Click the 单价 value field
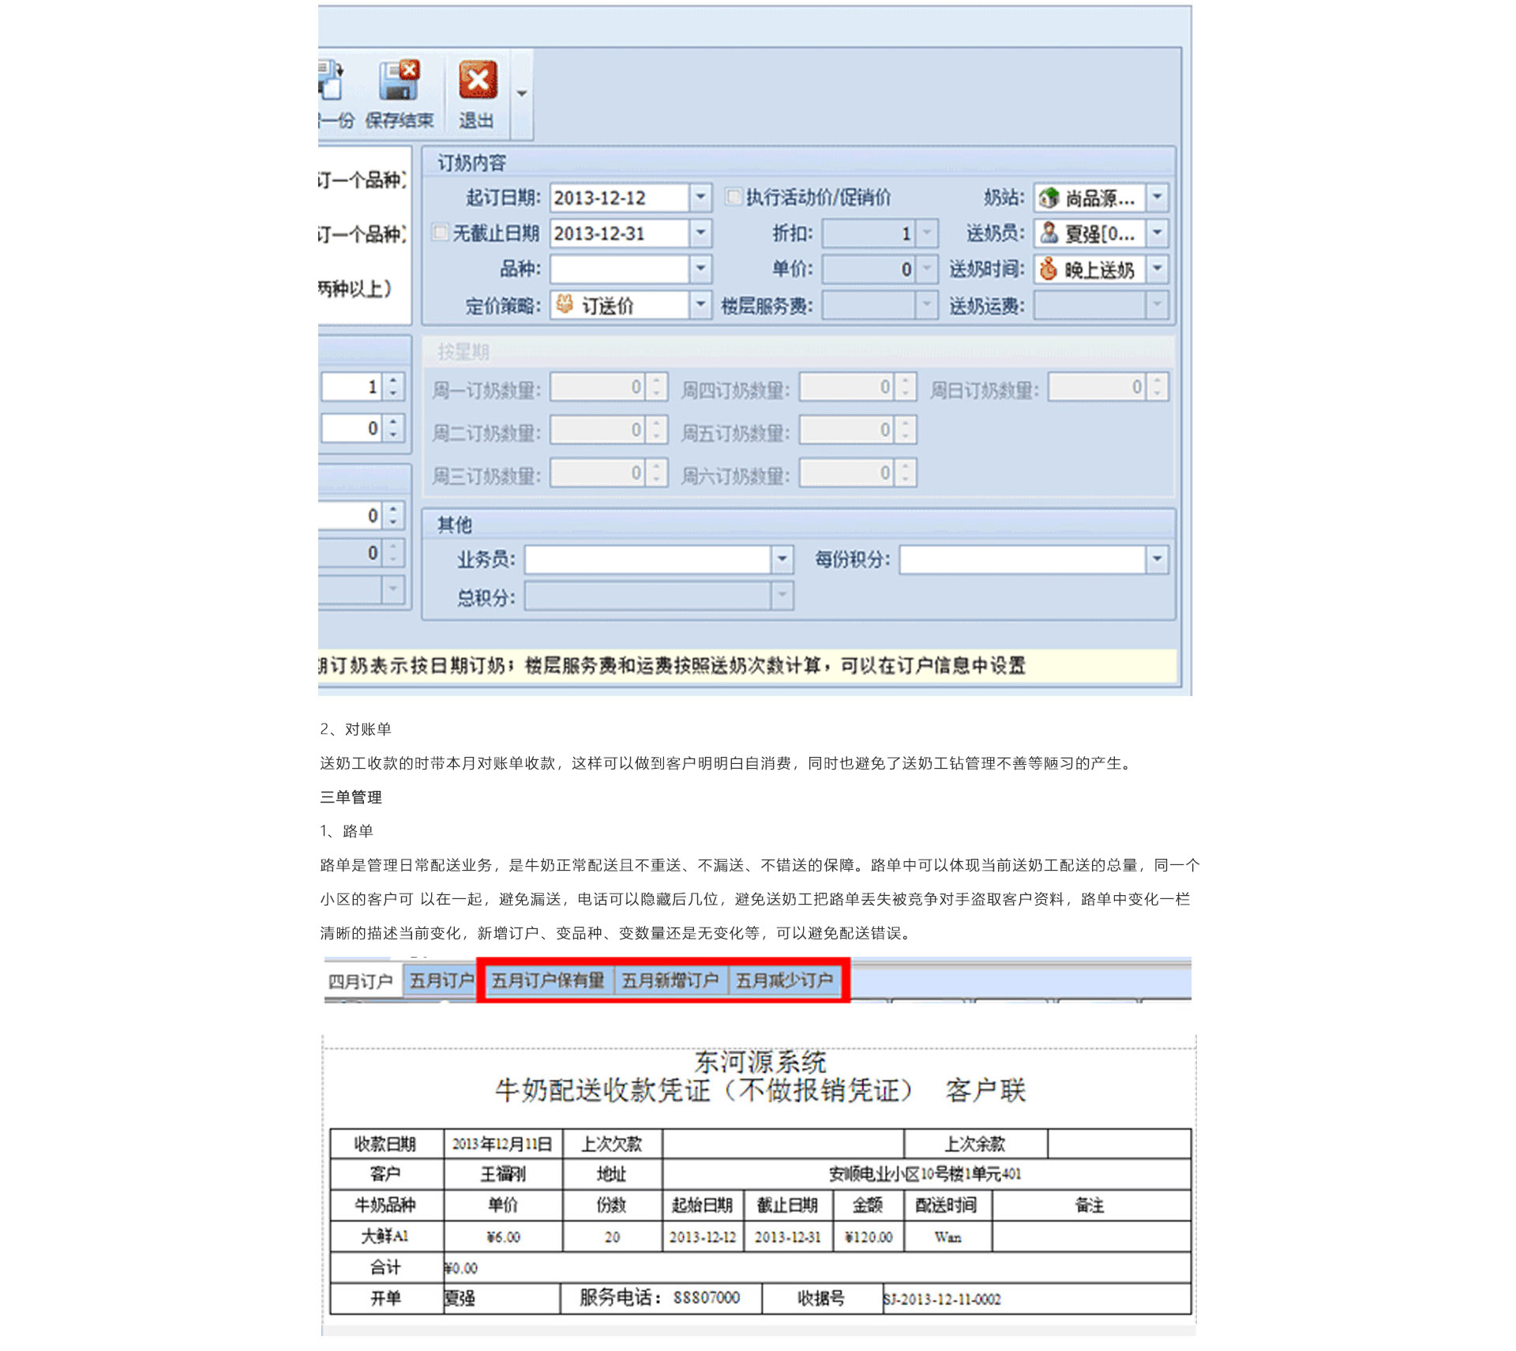Screen dimensions: 1516x1351 (x=869, y=269)
